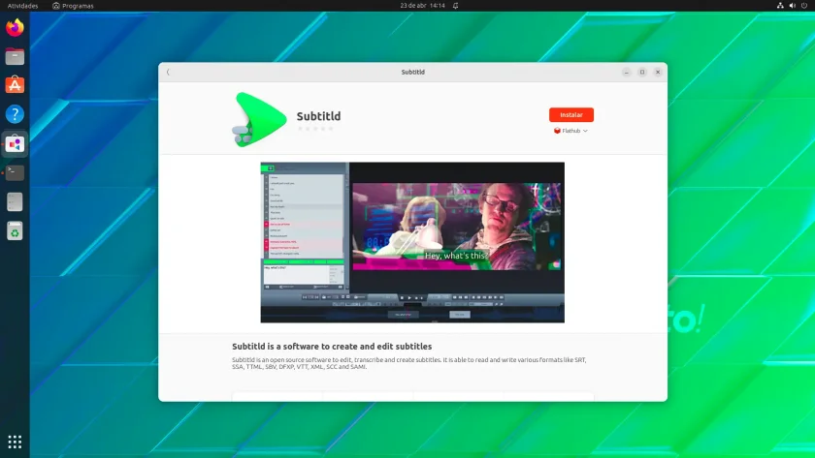Click the active GNOME Software dock icon

15,143
